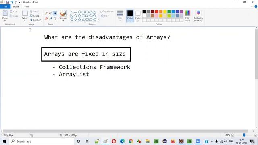Switch to the Home tab
This screenshot has height=145, width=258.
click(16, 6)
